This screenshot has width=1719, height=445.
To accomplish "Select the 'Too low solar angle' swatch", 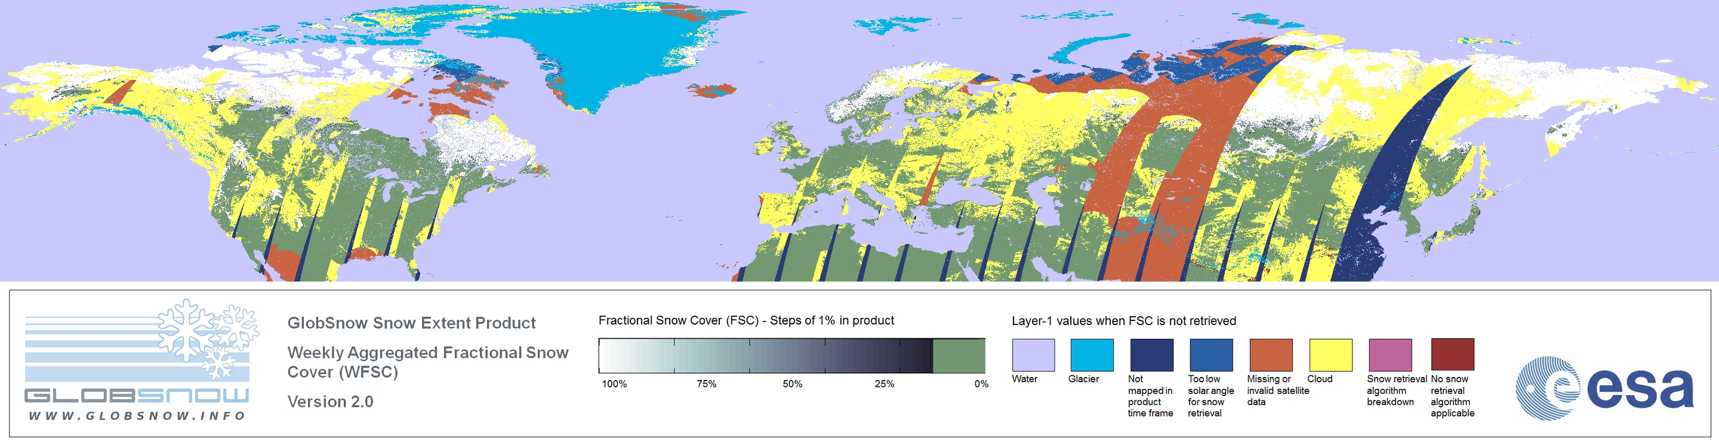I will point(1210,355).
